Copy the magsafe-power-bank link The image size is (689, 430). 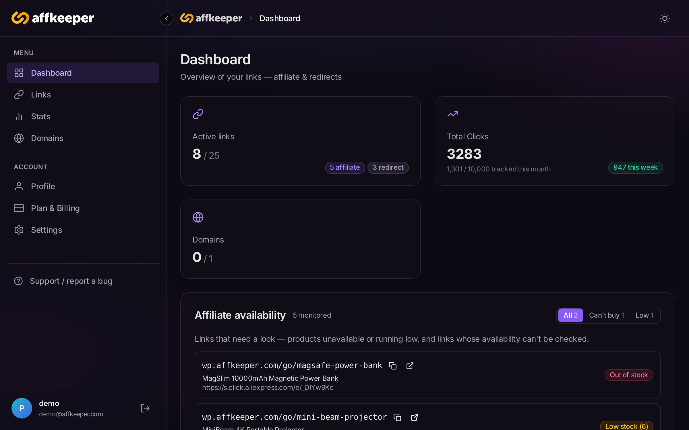[x=393, y=366]
